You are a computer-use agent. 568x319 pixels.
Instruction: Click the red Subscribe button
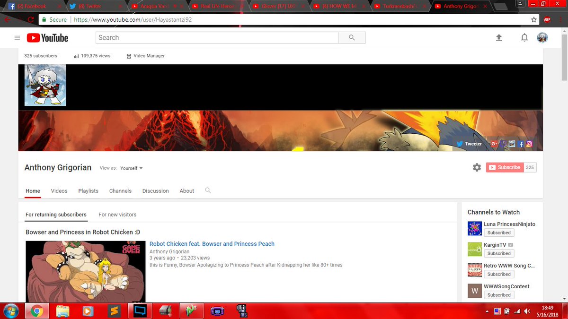click(x=505, y=167)
